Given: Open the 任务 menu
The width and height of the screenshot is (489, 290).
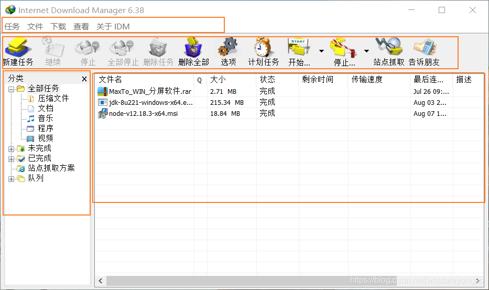Looking at the screenshot, I should [12, 27].
